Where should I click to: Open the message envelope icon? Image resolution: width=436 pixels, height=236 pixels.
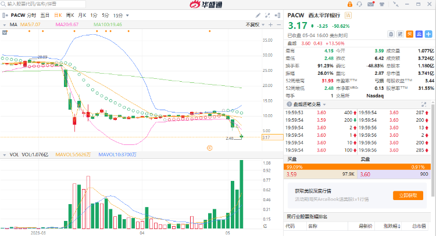click(371, 4)
